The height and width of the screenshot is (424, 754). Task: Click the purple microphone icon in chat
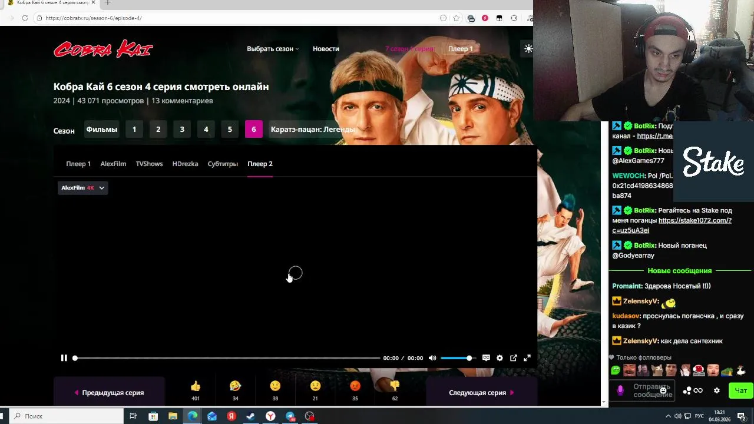(620, 390)
